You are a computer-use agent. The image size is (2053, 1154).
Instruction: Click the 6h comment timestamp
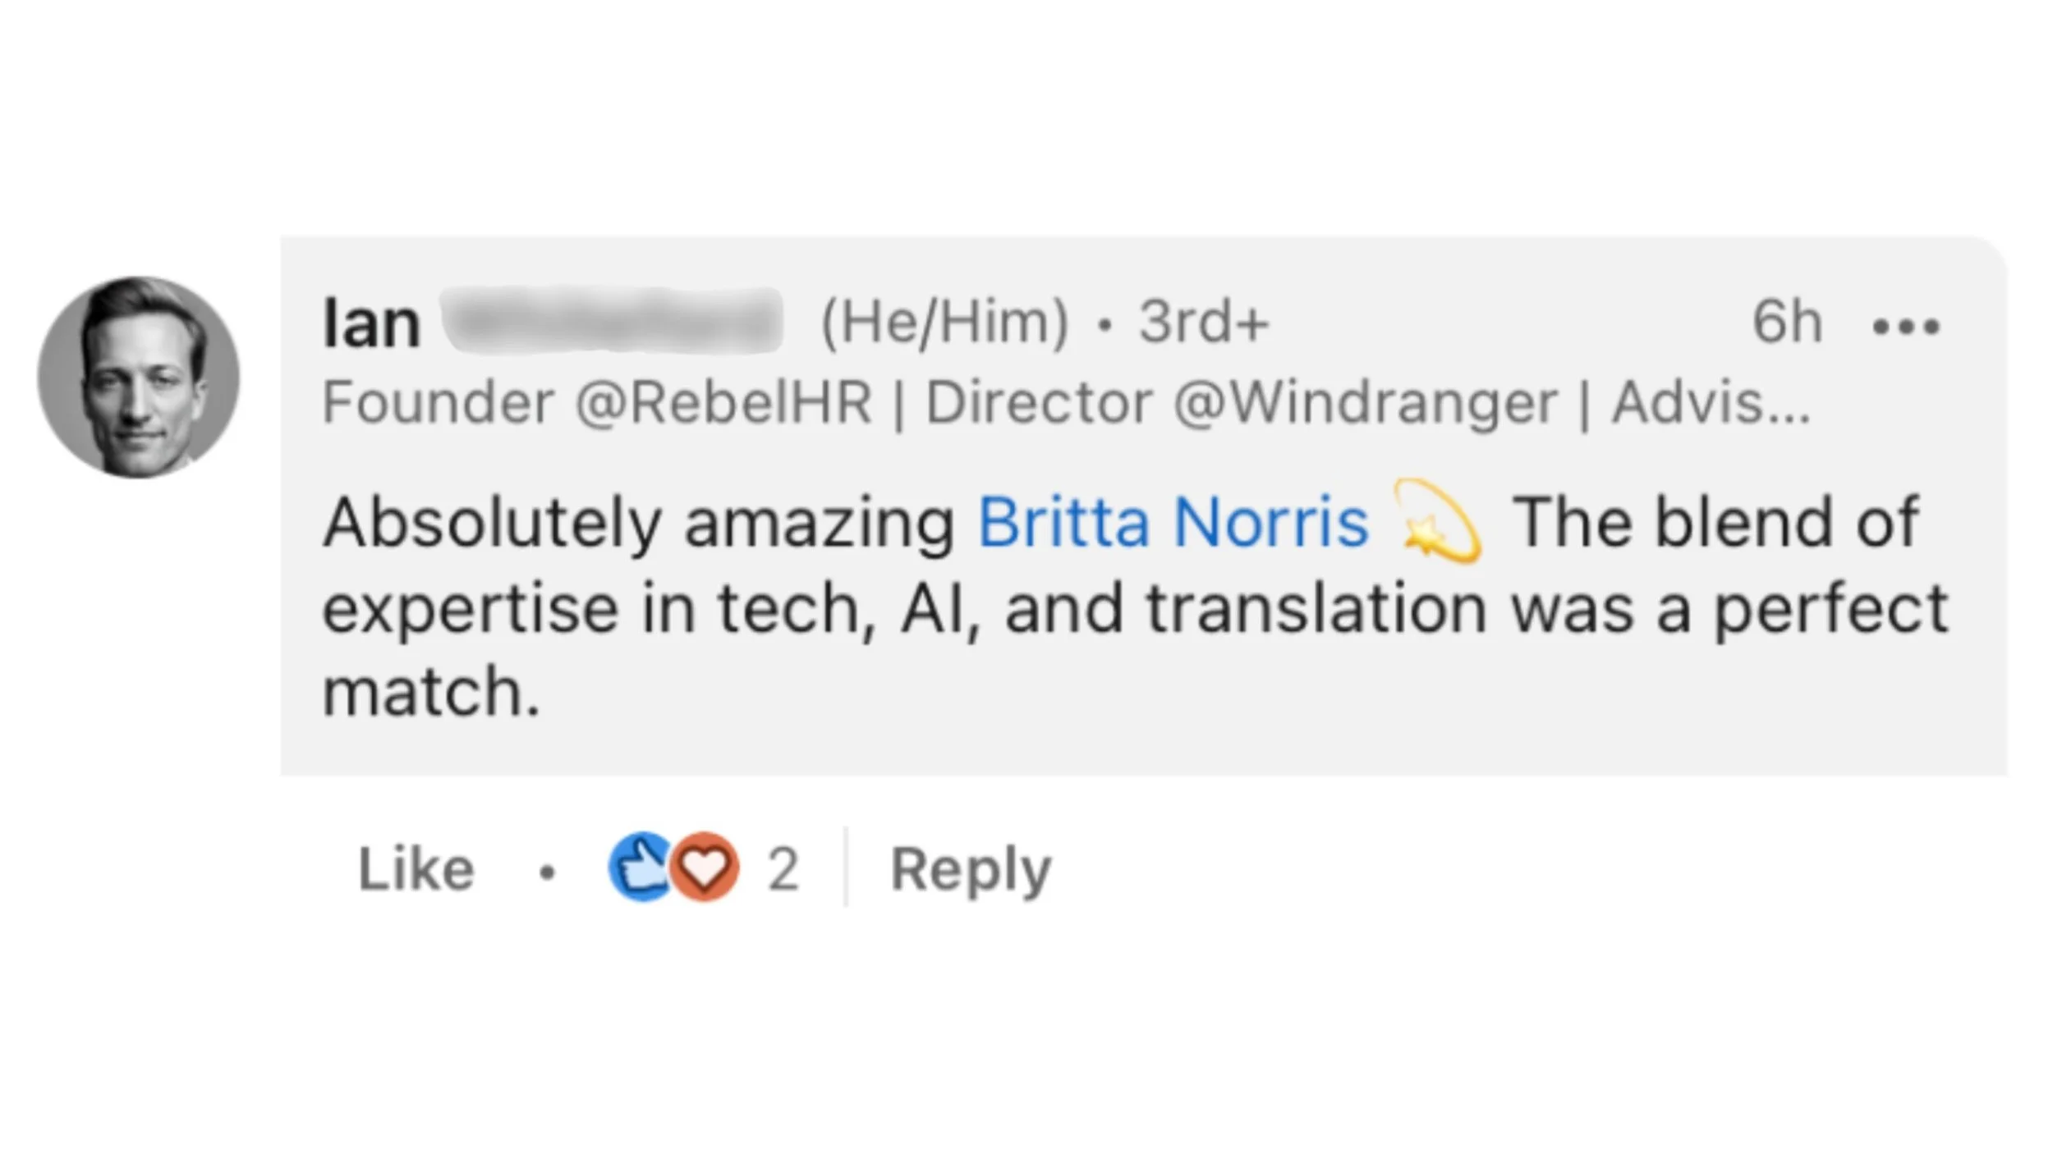pyautogui.click(x=1787, y=322)
